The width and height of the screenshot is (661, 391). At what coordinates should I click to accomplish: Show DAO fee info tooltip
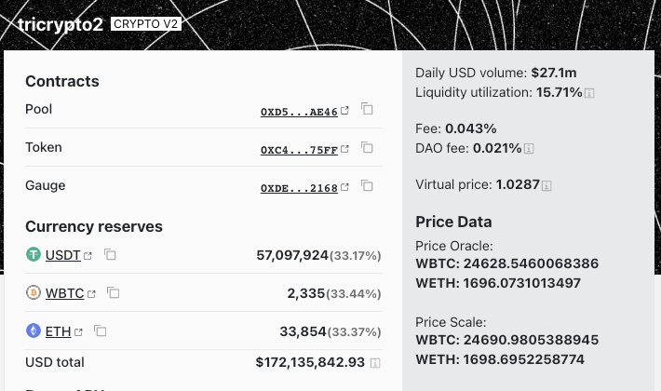(x=529, y=149)
